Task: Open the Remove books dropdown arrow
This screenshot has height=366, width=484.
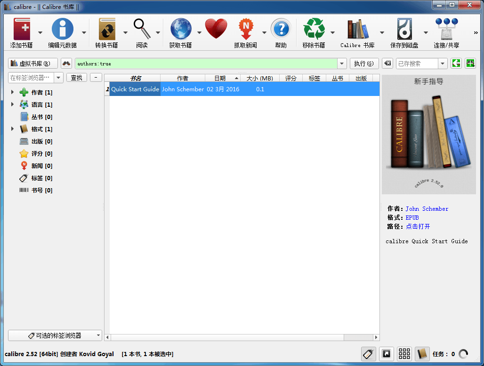Action: click(x=332, y=32)
